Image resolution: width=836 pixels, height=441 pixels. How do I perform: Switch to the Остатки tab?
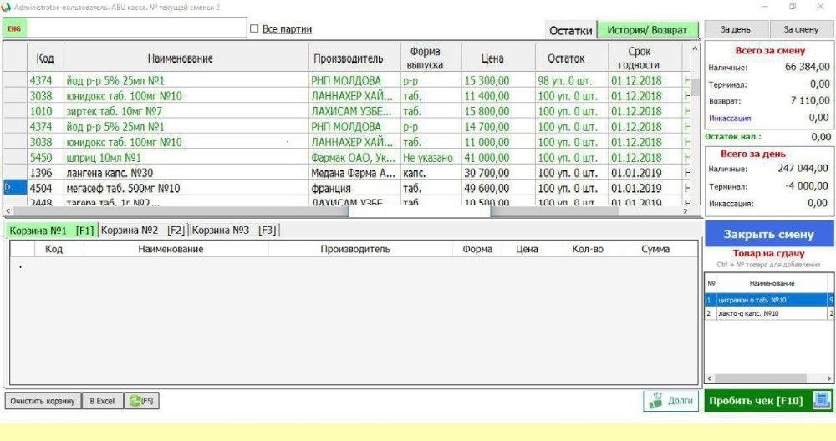click(x=570, y=30)
